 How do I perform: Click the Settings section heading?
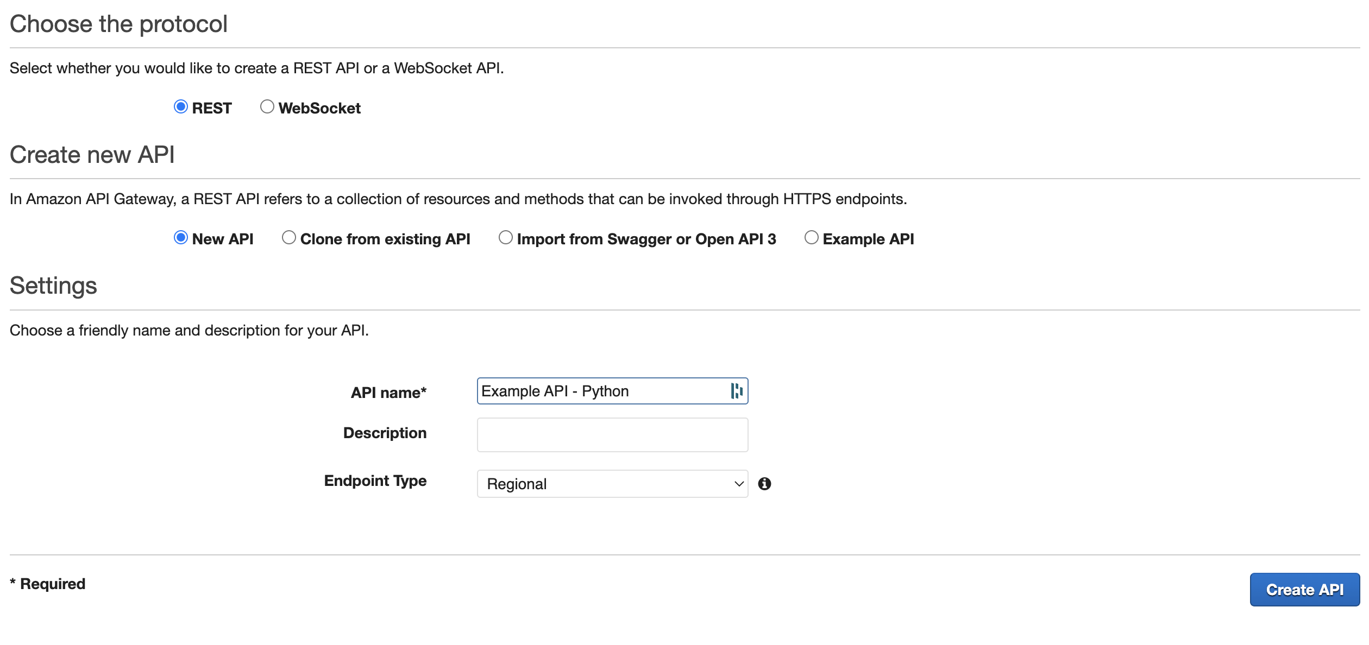(53, 286)
